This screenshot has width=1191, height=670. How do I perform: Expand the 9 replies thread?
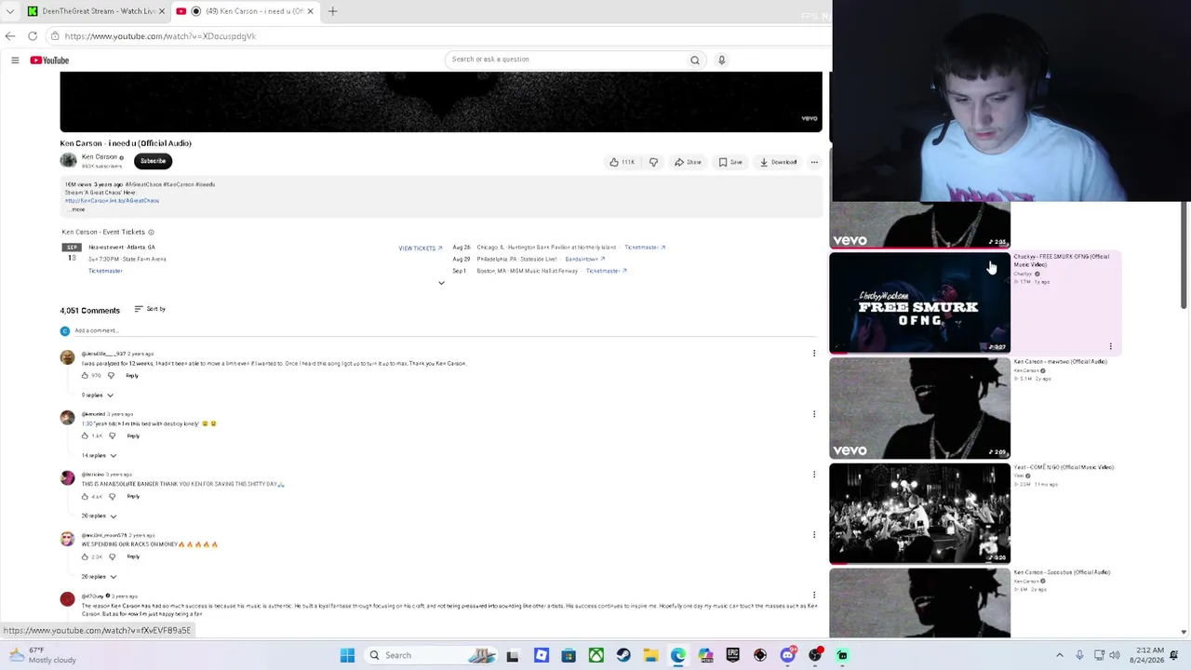(x=98, y=395)
